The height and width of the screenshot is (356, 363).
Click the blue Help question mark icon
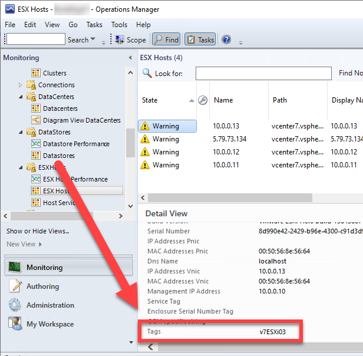tap(226, 40)
